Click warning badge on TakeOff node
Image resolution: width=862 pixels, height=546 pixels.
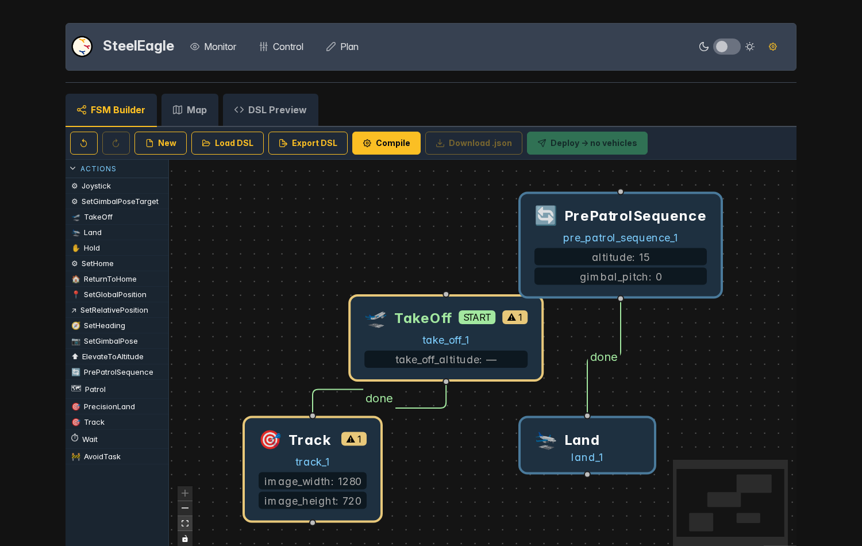coord(515,317)
